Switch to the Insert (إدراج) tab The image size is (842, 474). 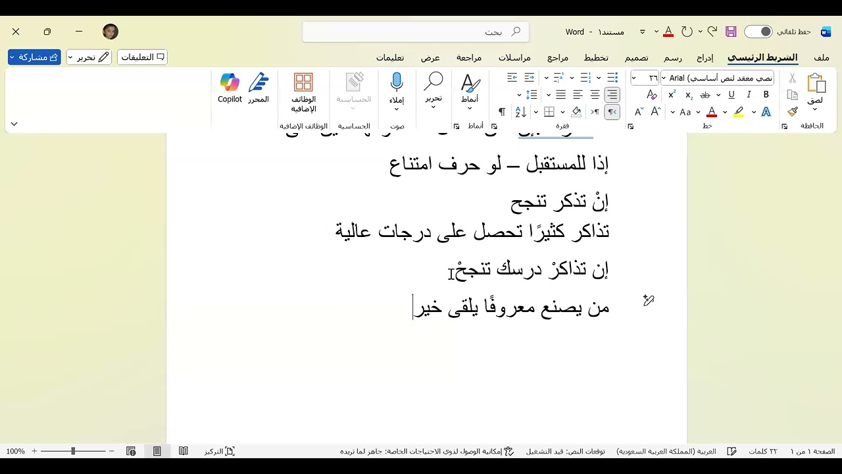pyautogui.click(x=705, y=57)
